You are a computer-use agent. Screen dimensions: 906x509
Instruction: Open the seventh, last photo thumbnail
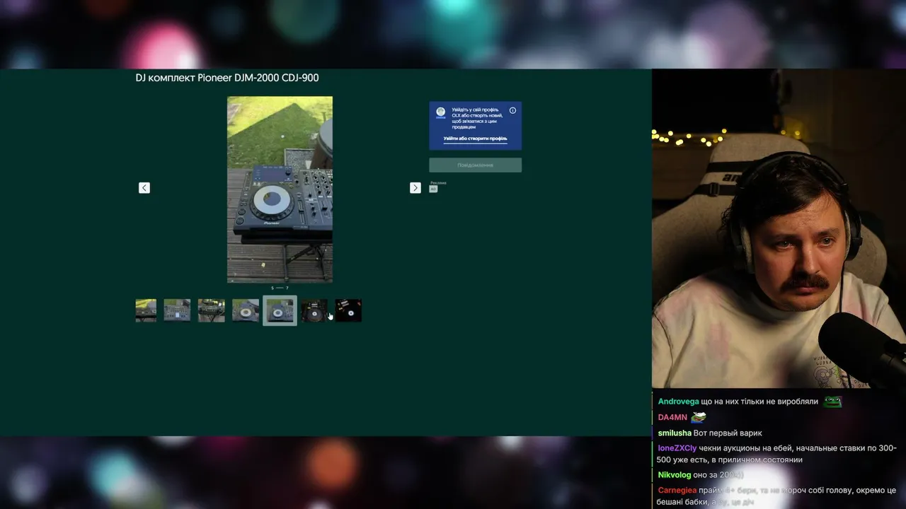(348, 310)
